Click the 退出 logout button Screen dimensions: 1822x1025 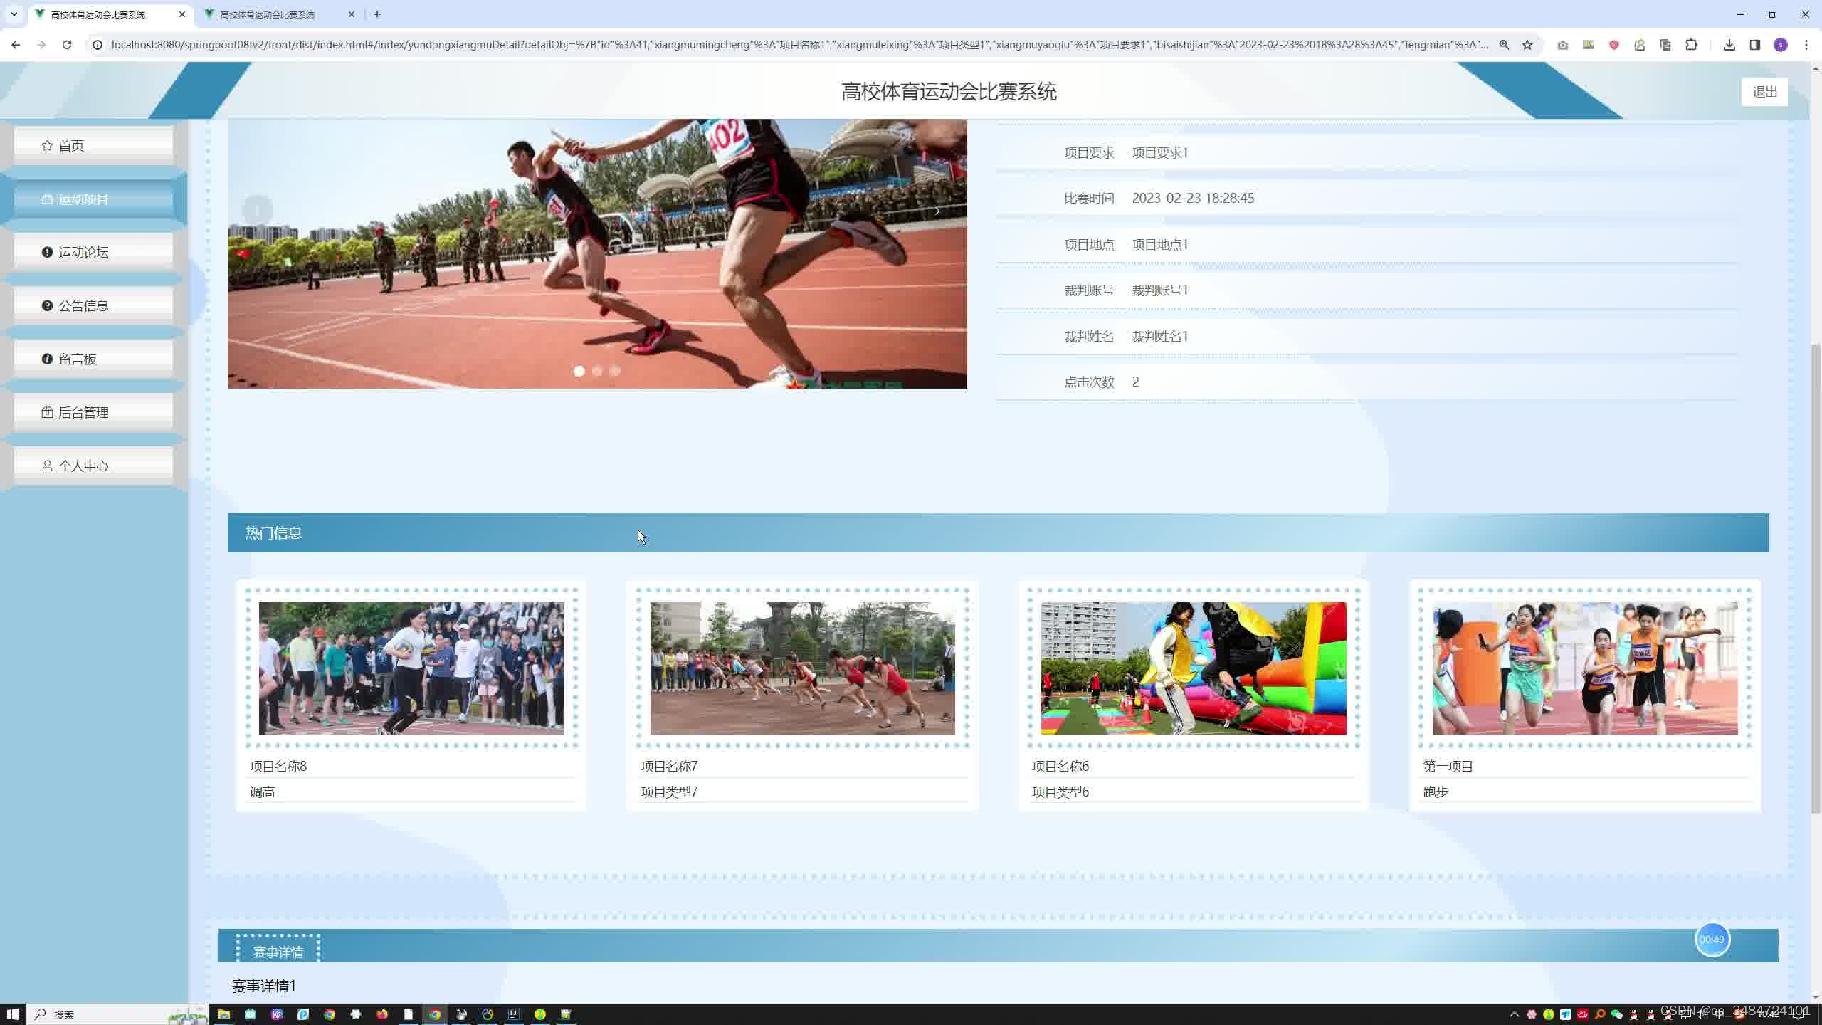[x=1764, y=92]
